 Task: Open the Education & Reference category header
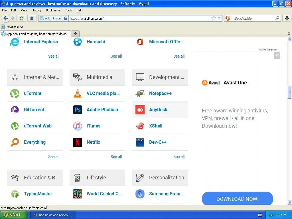[35, 178]
